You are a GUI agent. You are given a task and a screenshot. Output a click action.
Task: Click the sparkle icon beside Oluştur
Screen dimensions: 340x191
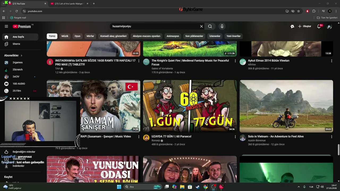(292, 26)
